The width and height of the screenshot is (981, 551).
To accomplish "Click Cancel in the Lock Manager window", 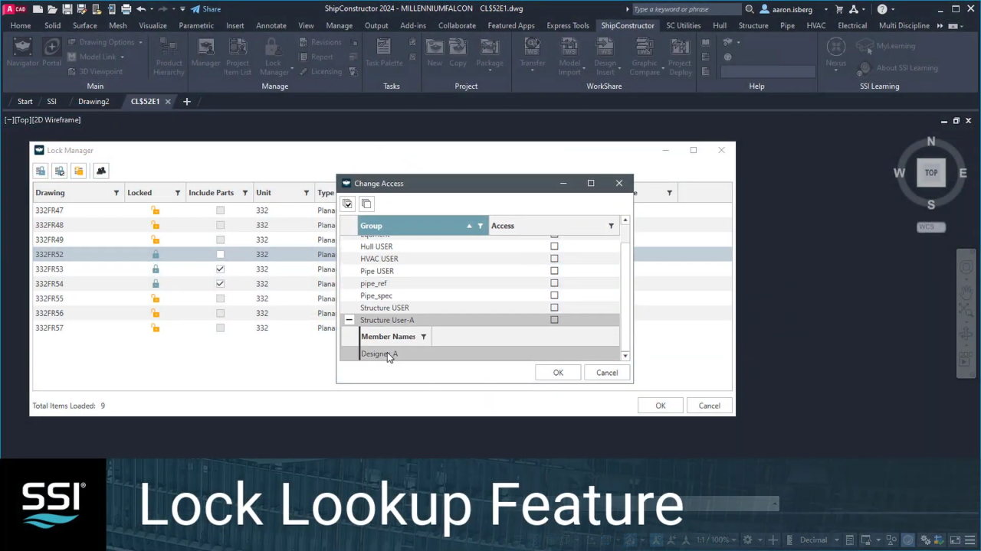I will (709, 406).
